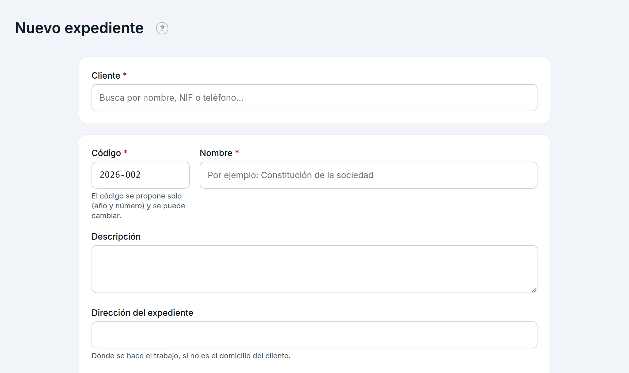Edit the Código field showing 2026-002
Viewport: 629px width, 373px height.
click(140, 175)
